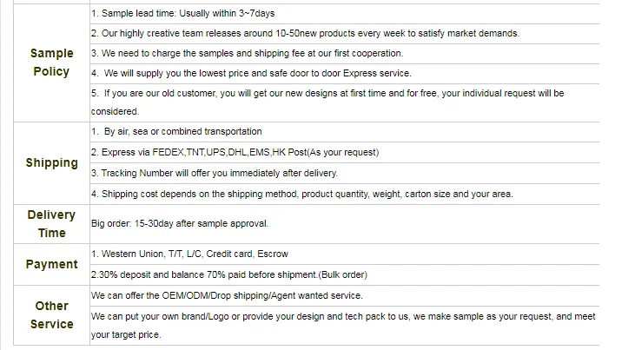Click the shipping cost depends on method line

click(x=301, y=194)
